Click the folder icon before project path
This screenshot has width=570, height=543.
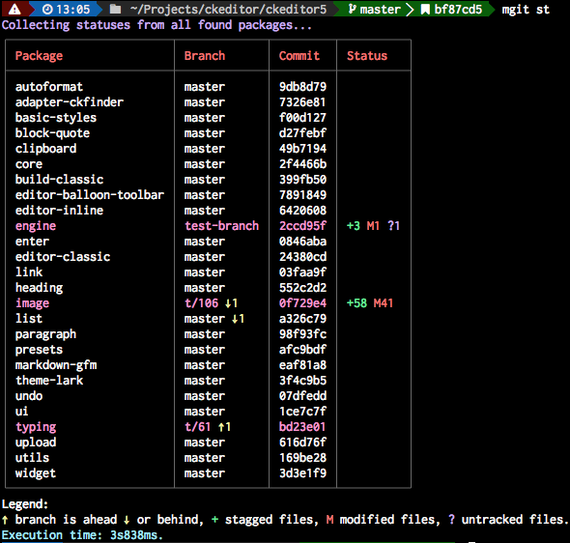115,9
